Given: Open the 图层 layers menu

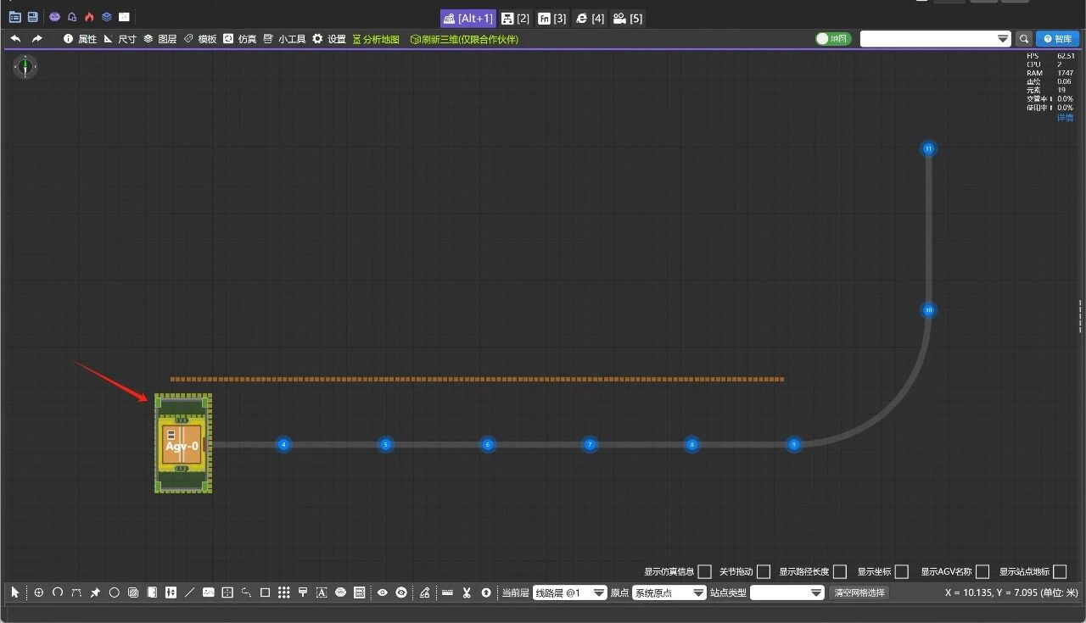Looking at the screenshot, I should coord(160,39).
